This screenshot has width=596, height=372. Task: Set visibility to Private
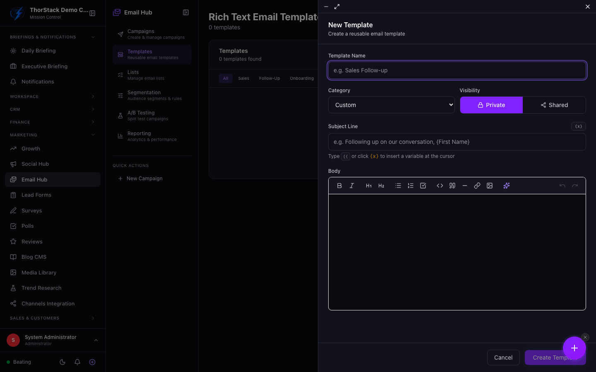click(x=491, y=105)
